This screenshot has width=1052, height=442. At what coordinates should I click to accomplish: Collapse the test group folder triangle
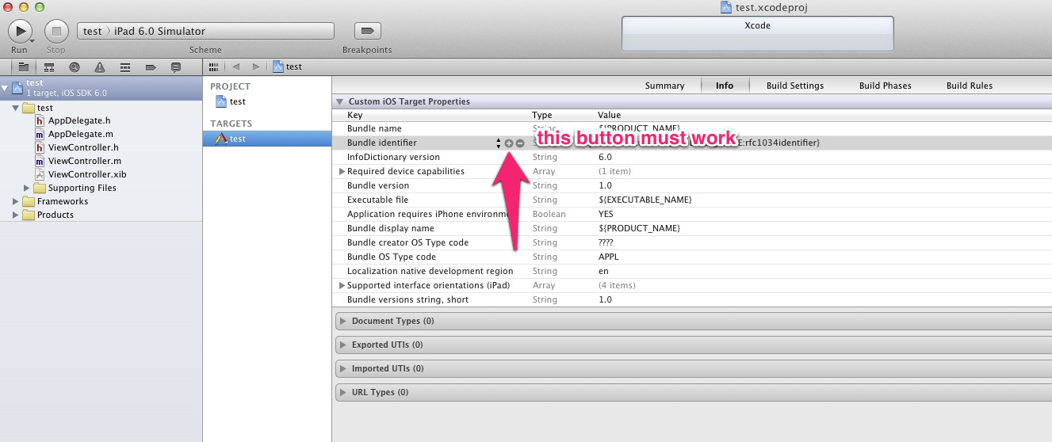[17, 108]
